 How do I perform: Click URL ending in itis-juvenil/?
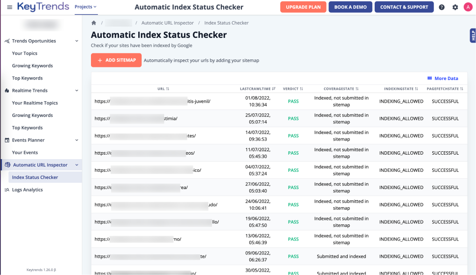(152, 101)
